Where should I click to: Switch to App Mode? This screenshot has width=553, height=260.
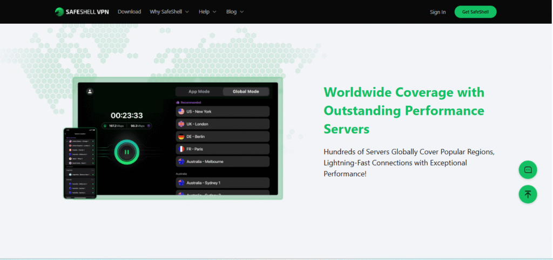tap(199, 92)
